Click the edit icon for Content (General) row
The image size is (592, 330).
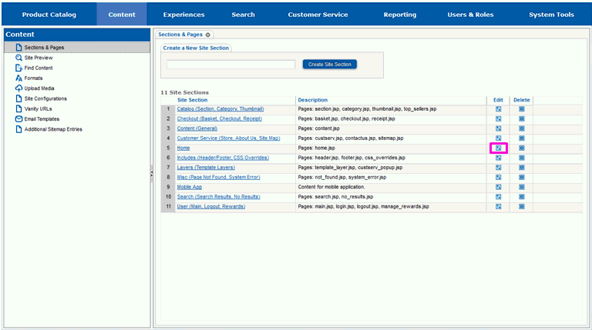click(x=499, y=128)
